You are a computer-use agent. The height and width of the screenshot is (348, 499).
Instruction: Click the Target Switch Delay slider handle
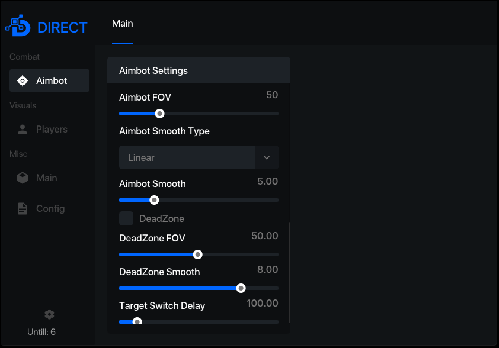point(137,321)
